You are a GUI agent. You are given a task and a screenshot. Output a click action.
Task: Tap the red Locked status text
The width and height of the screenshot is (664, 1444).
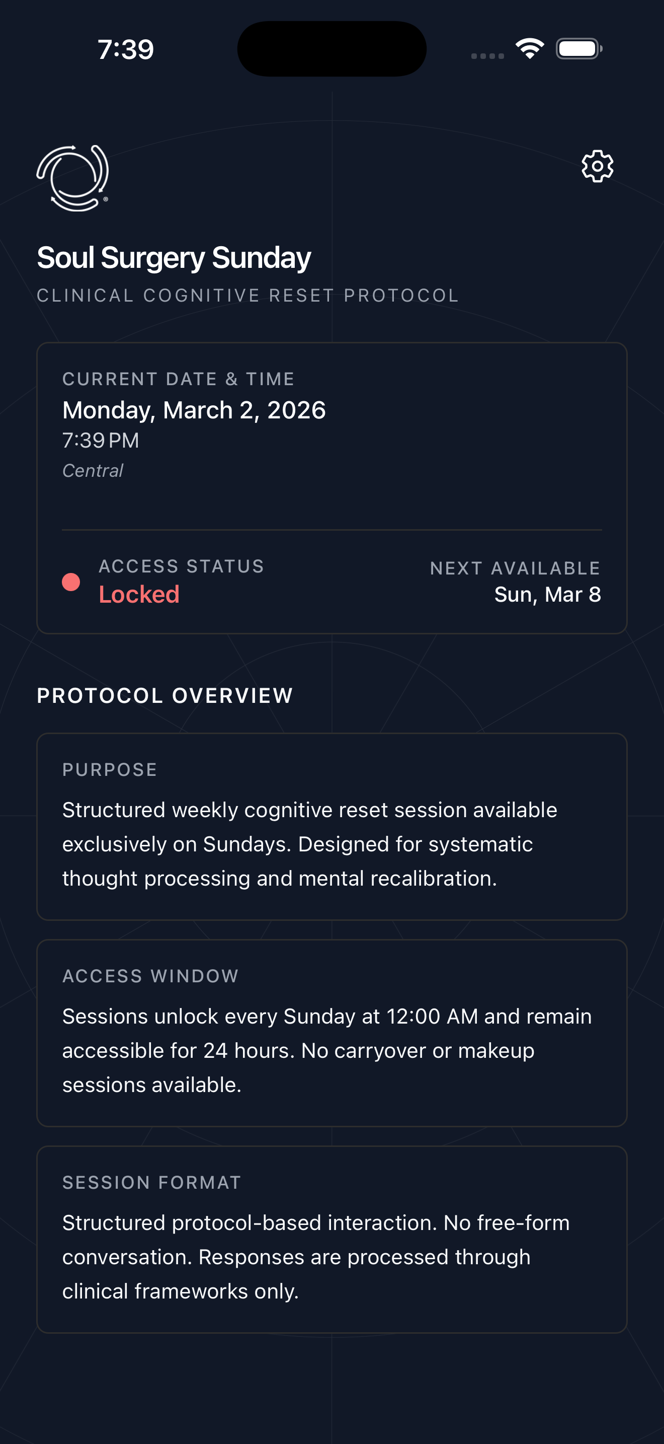click(139, 594)
